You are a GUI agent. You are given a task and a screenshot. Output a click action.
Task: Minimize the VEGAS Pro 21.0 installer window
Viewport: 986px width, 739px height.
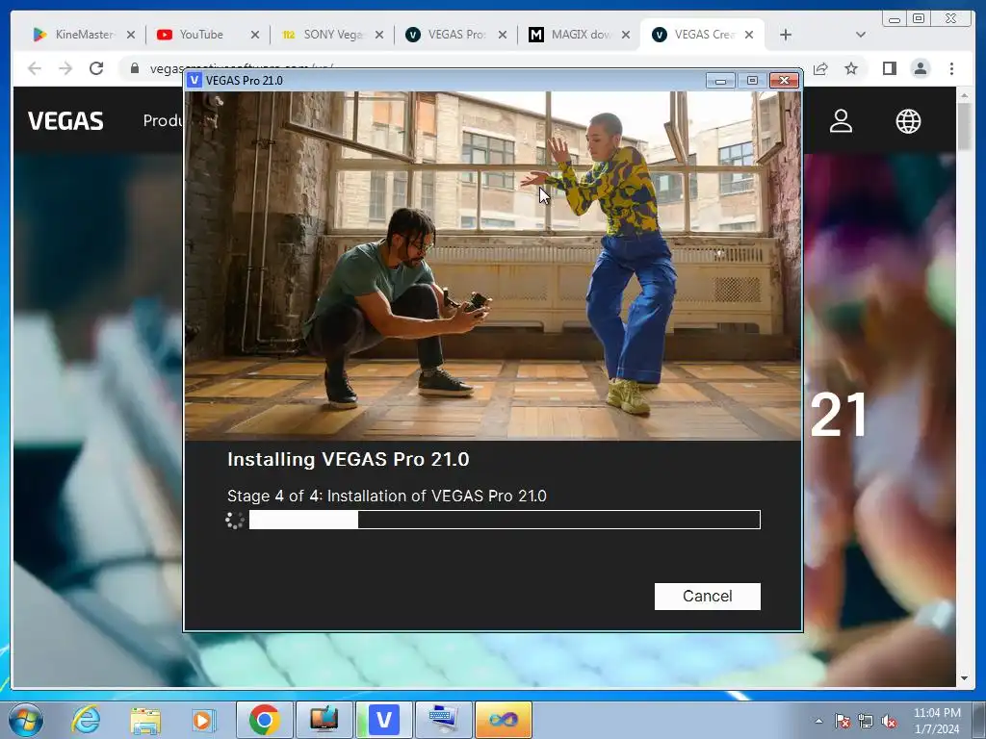(x=720, y=81)
